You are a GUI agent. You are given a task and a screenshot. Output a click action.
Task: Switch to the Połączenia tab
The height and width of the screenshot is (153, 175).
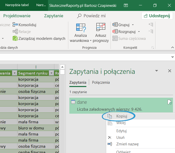(x=101, y=82)
